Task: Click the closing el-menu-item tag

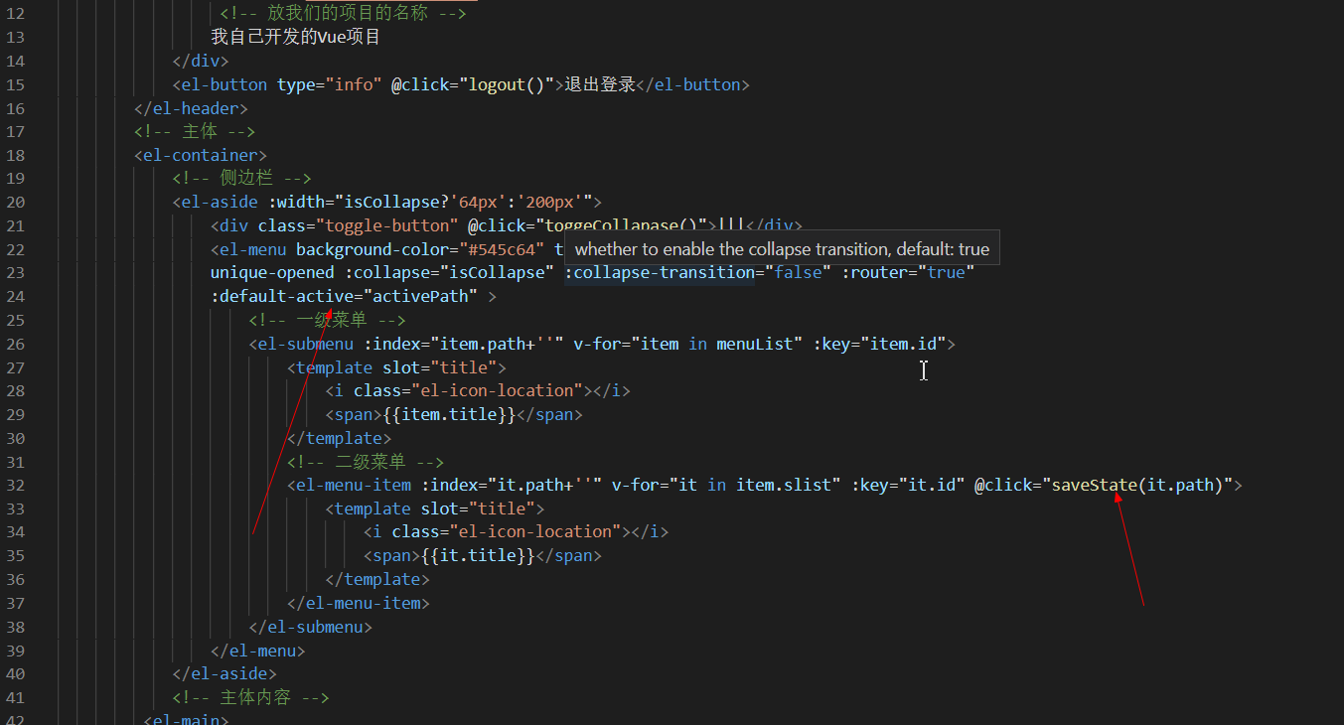Action: (x=359, y=603)
